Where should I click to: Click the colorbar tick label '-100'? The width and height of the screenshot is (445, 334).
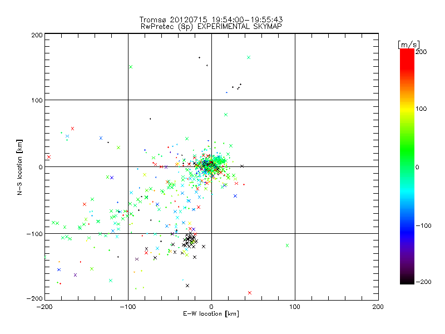click(x=423, y=225)
